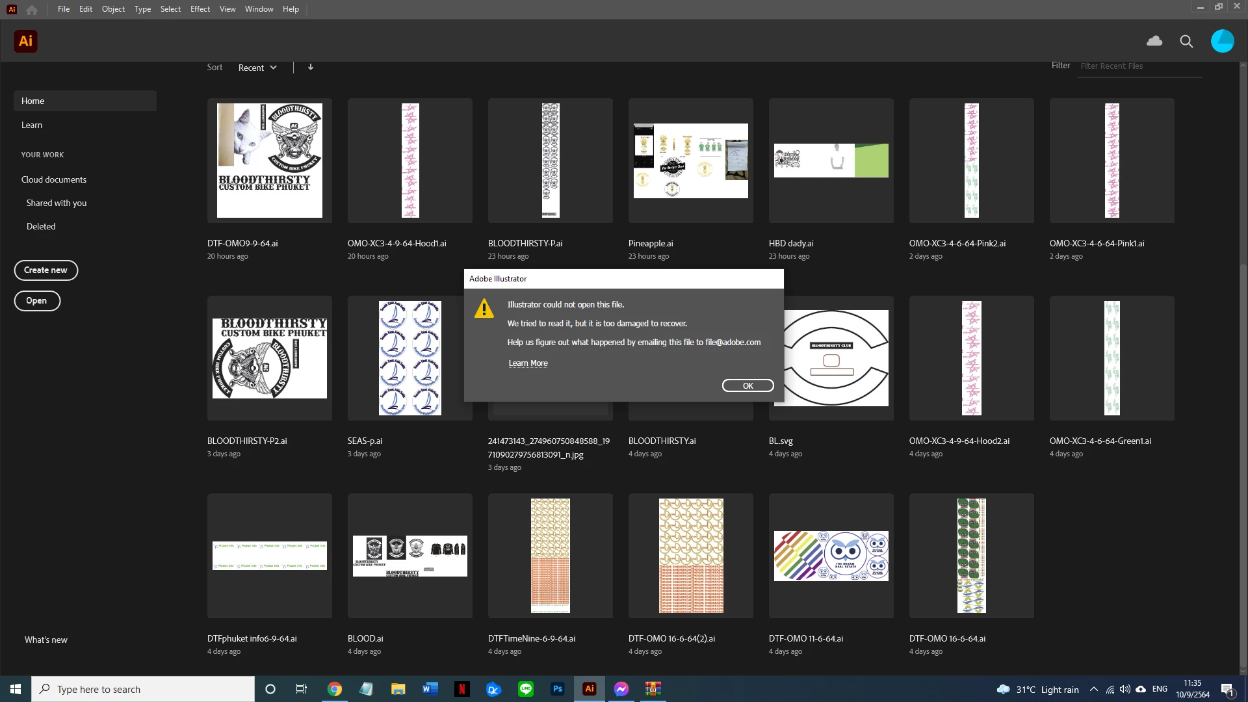This screenshot has width=1248, height=702.
Task: Click the Illustrator Ai home logo
Action: coord(25,41)
